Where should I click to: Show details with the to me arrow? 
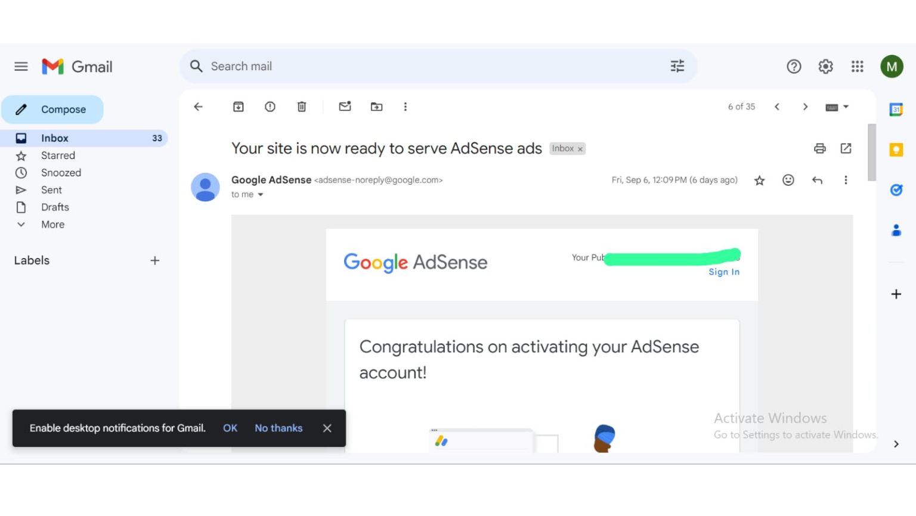261,195
